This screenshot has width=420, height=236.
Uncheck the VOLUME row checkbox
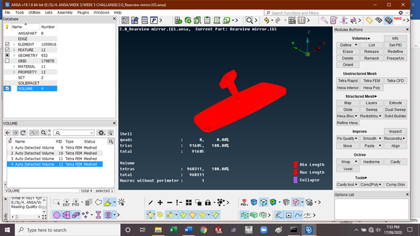(x=7, y=88)
